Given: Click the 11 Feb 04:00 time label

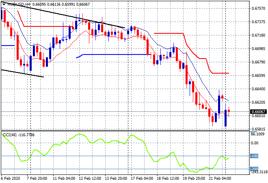Looking at the screenshot, I should pyautogui.click(x=64, y=179).
